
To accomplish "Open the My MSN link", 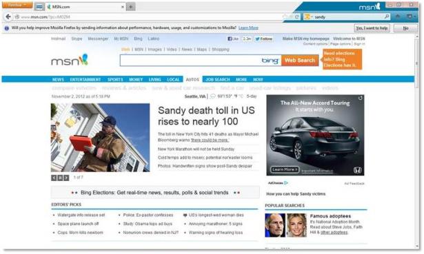I will pos(121,39).
